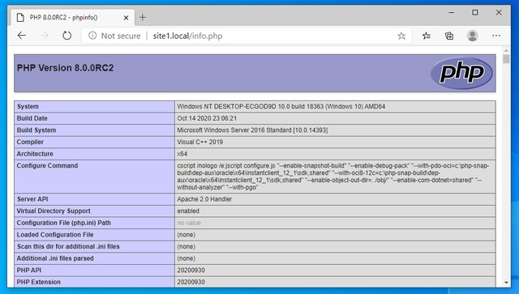Click the Build System label
The image size is (519, 294).
point(36,130)
